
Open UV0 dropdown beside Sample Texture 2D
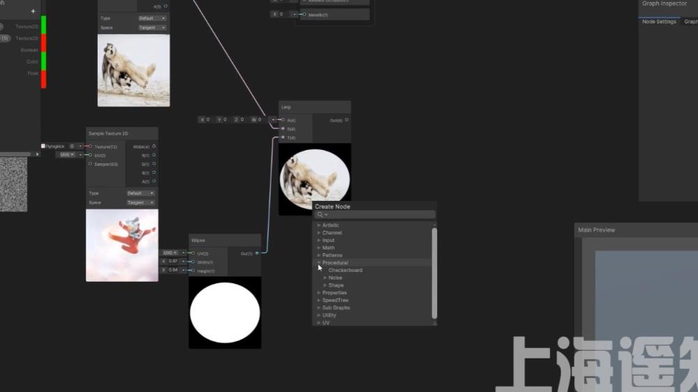tap(67, 154)
